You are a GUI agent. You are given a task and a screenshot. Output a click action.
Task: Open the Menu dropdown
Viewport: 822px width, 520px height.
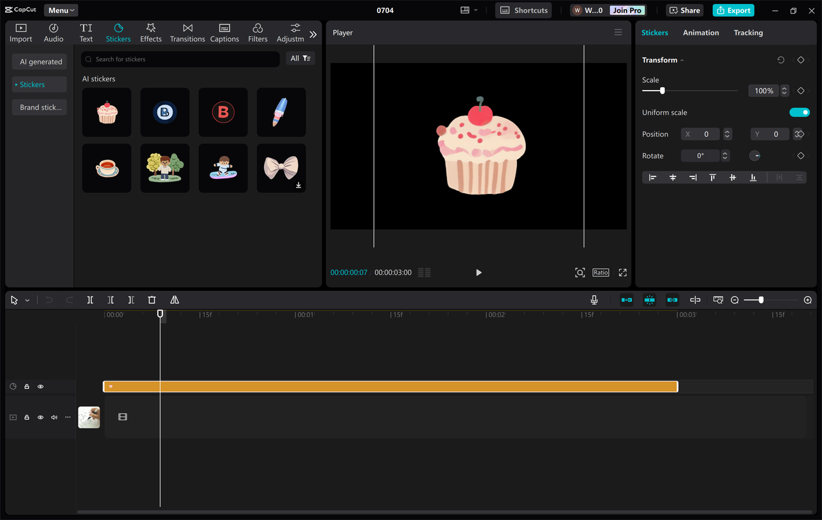tap(60, 10)
